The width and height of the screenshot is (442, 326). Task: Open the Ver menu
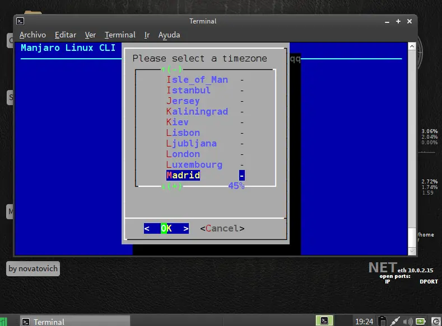(90, 35)
